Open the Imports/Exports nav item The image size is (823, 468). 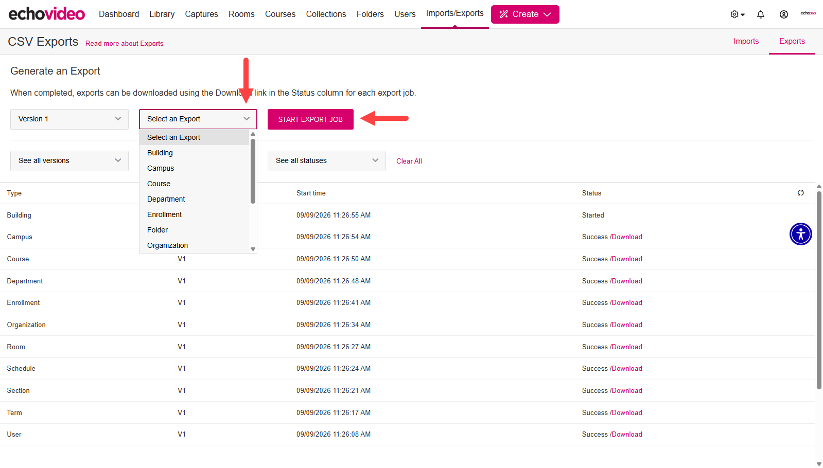(455, 13)
